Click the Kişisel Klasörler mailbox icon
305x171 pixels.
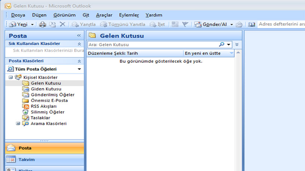pyautogui.click(x=18, y=77)
